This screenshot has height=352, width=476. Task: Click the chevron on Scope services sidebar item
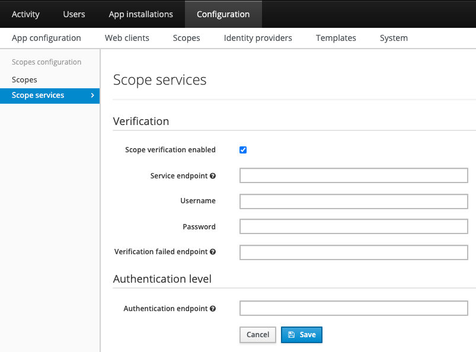tap(92, 95)
